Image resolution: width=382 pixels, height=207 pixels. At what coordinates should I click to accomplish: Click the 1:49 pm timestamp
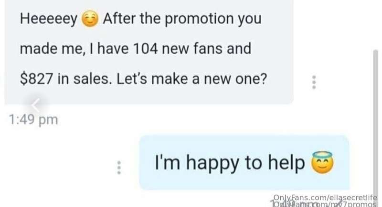pos(33,119)
